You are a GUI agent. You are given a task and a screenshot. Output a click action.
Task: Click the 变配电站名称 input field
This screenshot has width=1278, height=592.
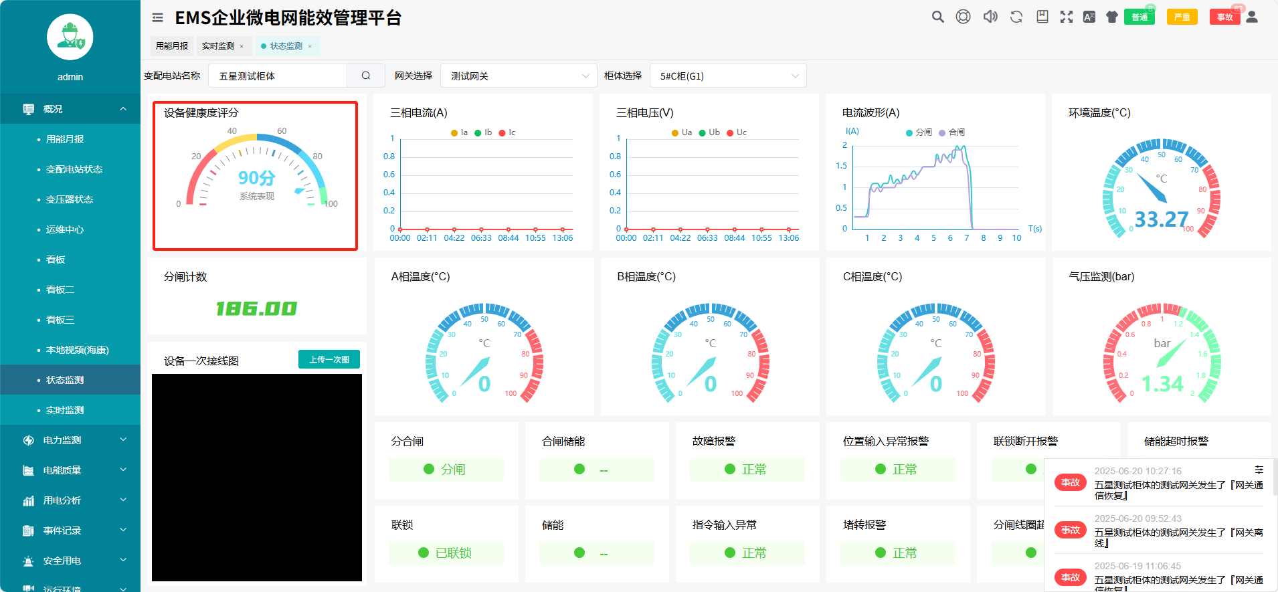(278, 76)
